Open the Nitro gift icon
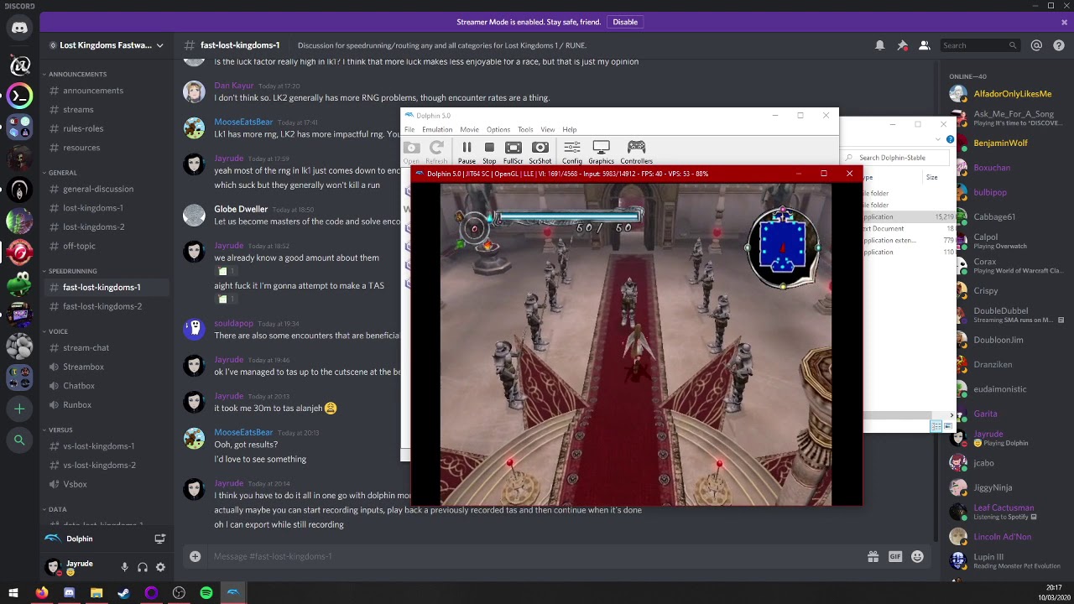The height and width of the screenshot is (604, 1074). (873, 556)
